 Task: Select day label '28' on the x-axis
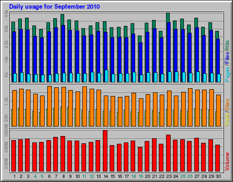(204, 177)
